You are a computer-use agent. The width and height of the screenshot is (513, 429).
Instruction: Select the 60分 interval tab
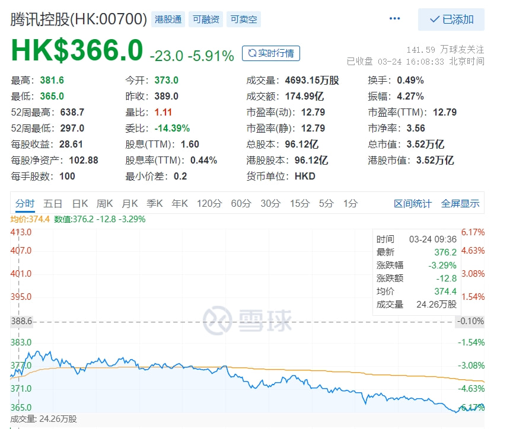(x=240, y=203)
